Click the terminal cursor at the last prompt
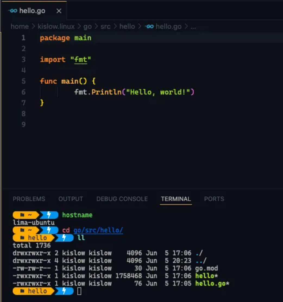283x302 pixels. [79, 291]
